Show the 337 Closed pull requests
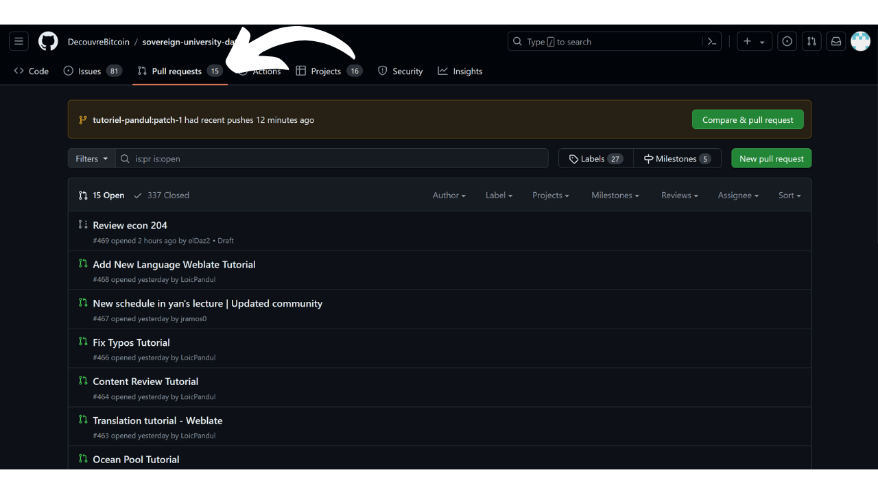Screen dimensions: 878x494 click(162, 196)
